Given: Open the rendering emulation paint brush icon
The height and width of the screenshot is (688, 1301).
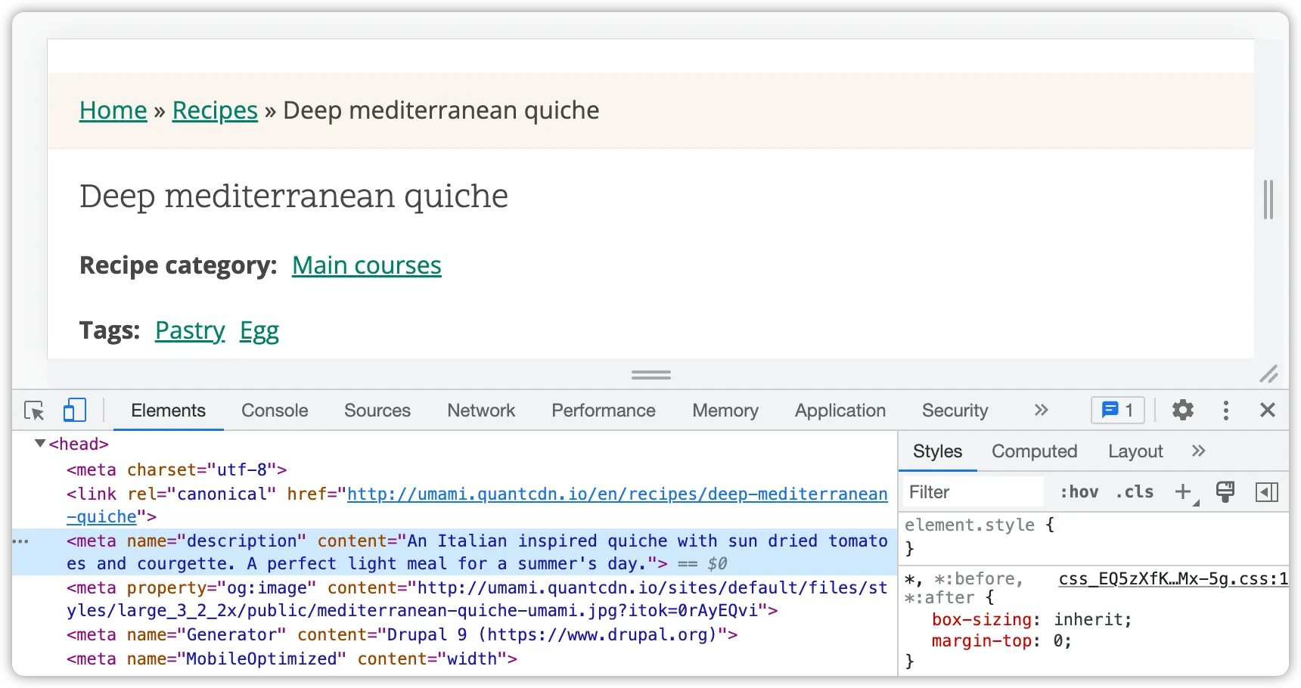Looking at the screenshot, I should click(x=1225, y=491).
